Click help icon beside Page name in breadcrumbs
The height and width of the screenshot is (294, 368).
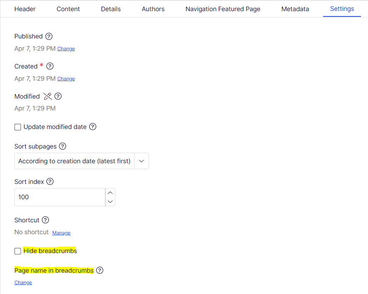[x=100, y=270]
